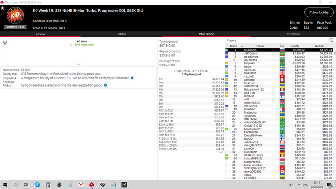Show hidden system tray icons

pos(299,185)
